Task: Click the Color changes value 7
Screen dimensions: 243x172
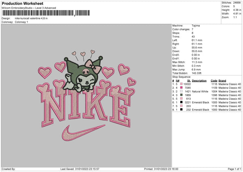Action: pyautogui.click(x=192, y=29)
